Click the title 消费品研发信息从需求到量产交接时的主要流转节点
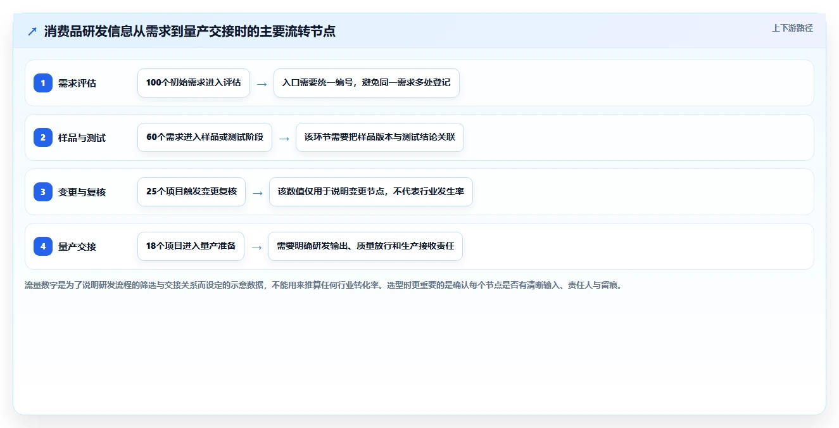 tap(190, 31)
